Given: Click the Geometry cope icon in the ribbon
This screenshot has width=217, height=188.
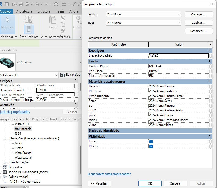Looking at the screenshot, I should (79, 19).
